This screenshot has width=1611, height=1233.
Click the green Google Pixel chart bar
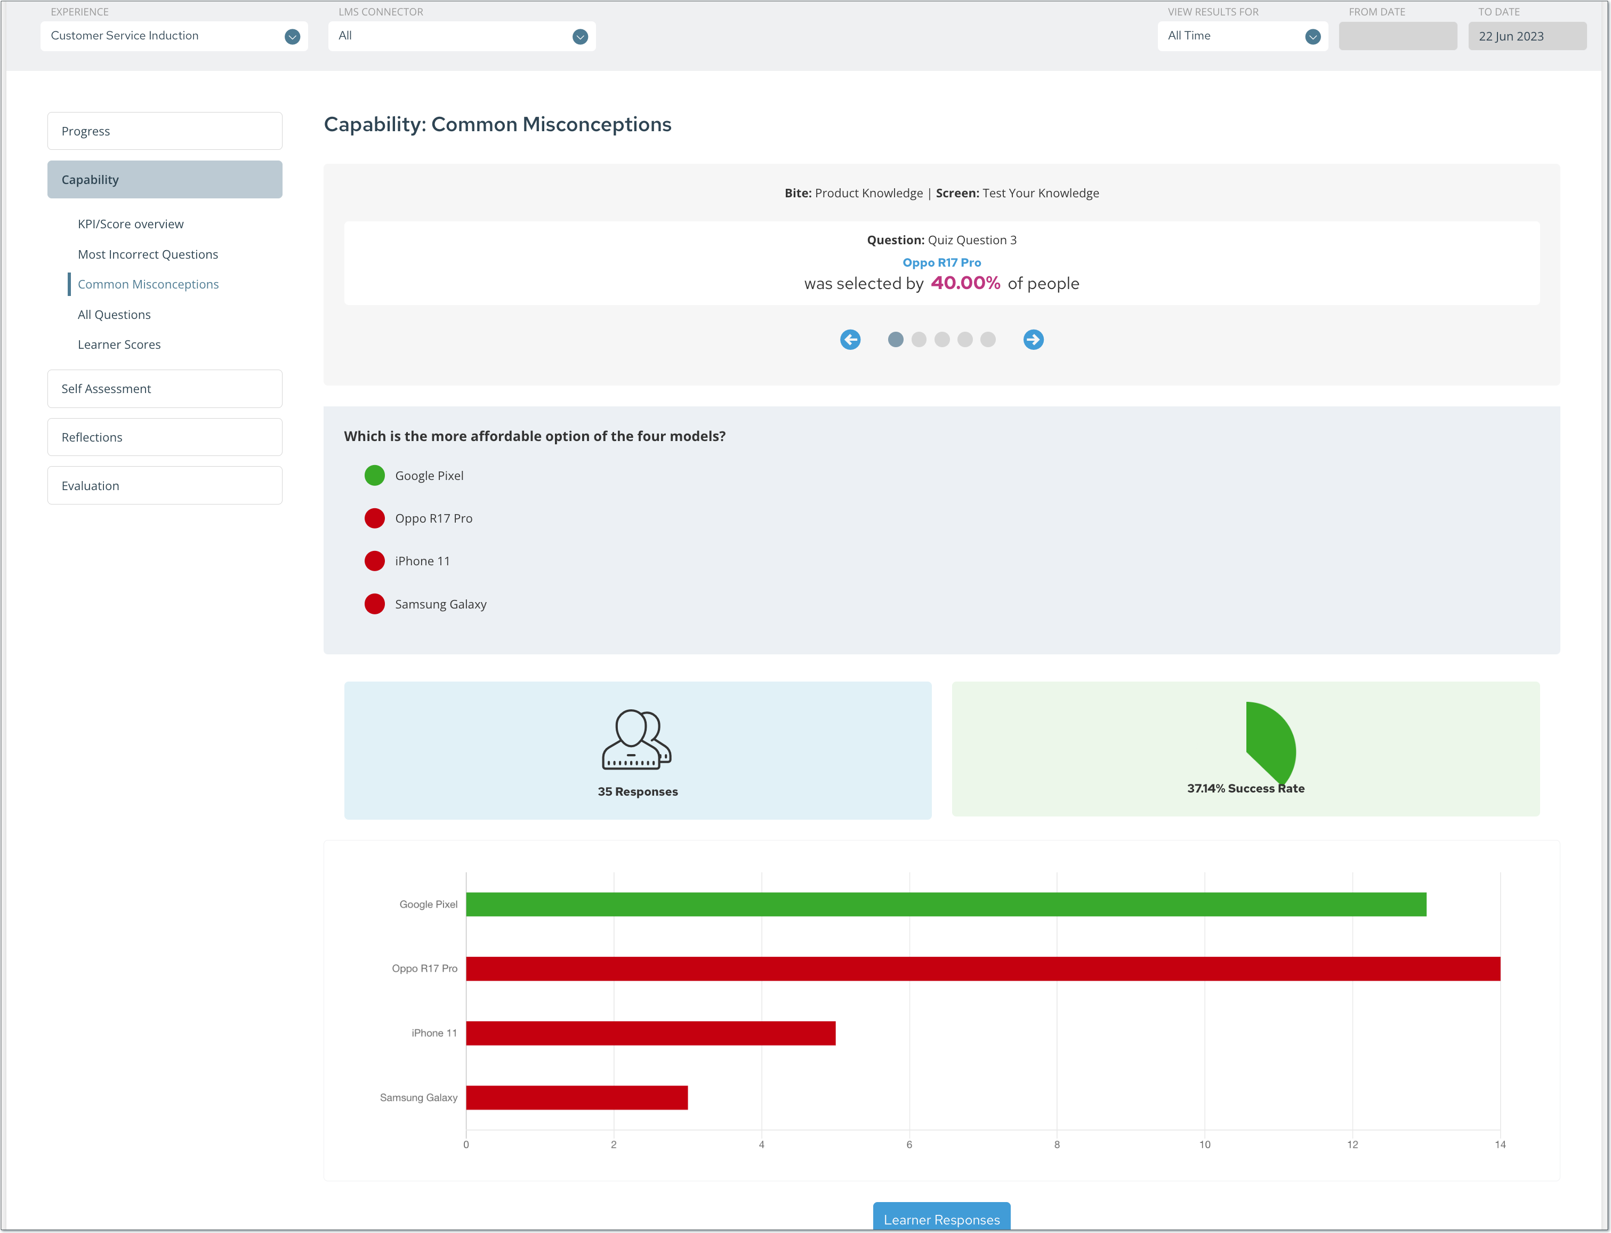[946, 904]
